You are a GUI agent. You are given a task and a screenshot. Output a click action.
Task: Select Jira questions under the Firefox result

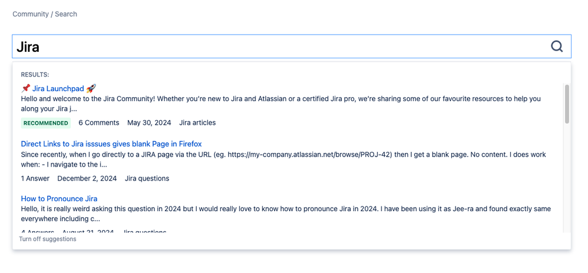147,178
